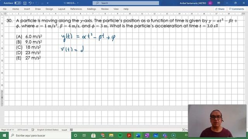This screenshot has height=139, width=248.
Task: Open OneNote from the taskbar
Action: pos(146,136)
